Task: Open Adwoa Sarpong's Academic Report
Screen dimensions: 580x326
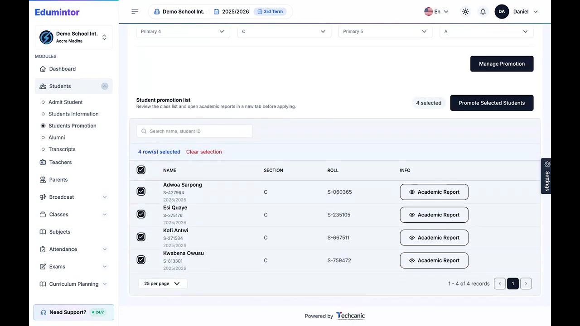Action: pyautogui.click(x=434, y=192)
